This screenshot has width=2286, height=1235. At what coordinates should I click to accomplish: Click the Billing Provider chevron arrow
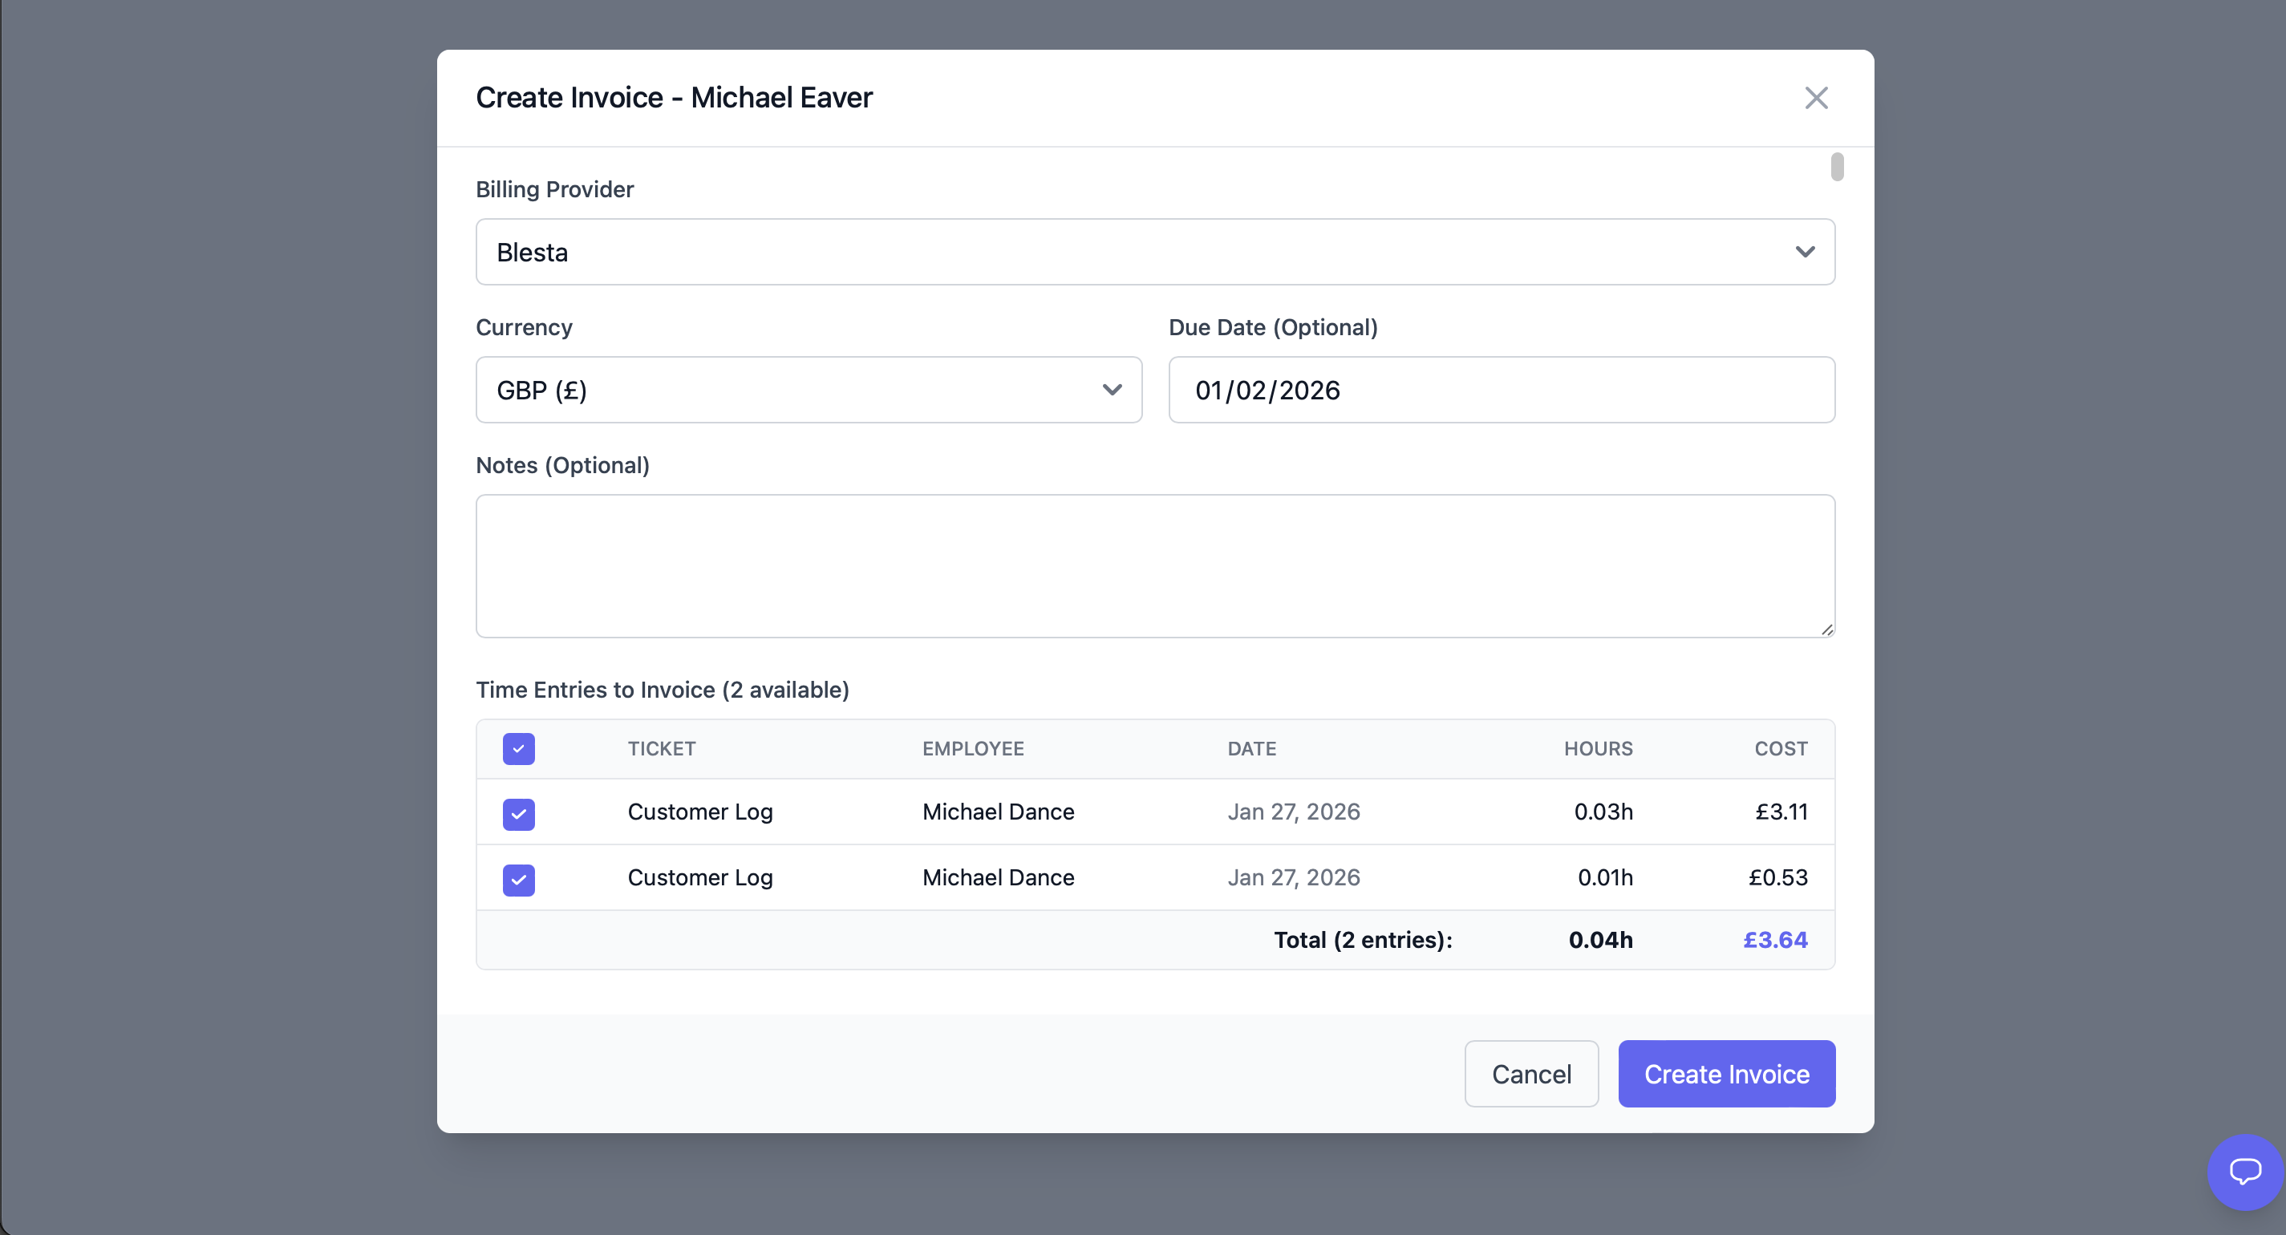(1804, 252)
